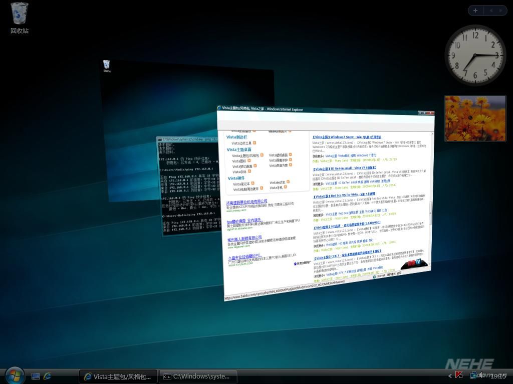Viewport: 513px width, 384px height.
Task: Click the RSS icon beside Vista手机
Action: 285,187
